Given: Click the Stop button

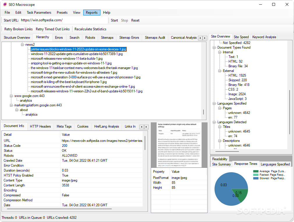Looking at the screenshot, I should 125,20.
